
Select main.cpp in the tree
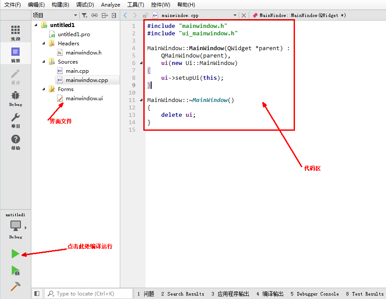pyautogui.click(x=77, y=71)
